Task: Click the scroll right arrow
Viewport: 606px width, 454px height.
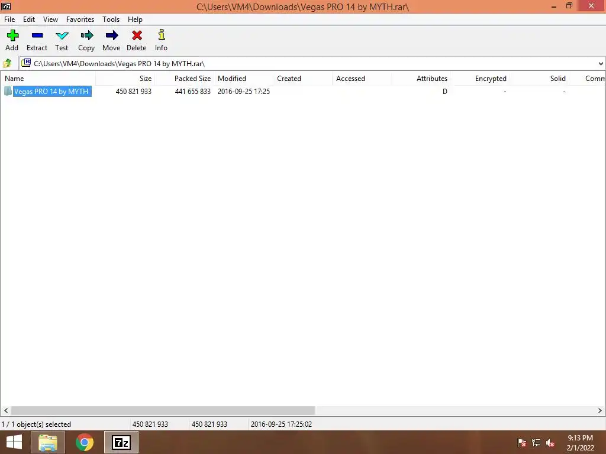Action: [600, 410]
